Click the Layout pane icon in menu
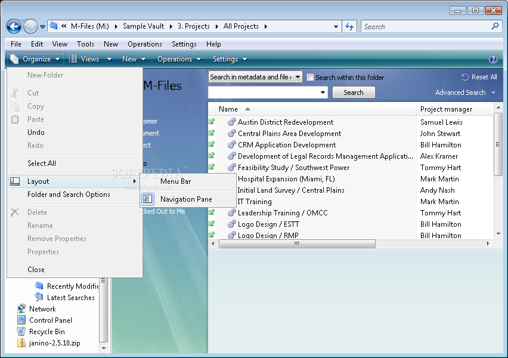 pyautogui.click(x=15, y=181)
